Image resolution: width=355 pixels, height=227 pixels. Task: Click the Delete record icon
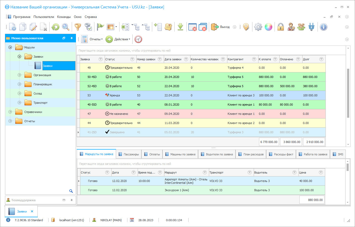[44, 27]
